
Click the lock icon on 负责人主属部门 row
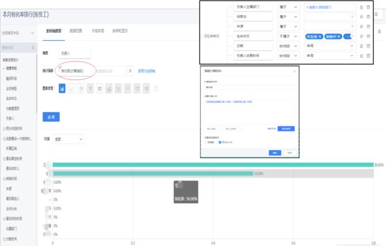point(361,7)
